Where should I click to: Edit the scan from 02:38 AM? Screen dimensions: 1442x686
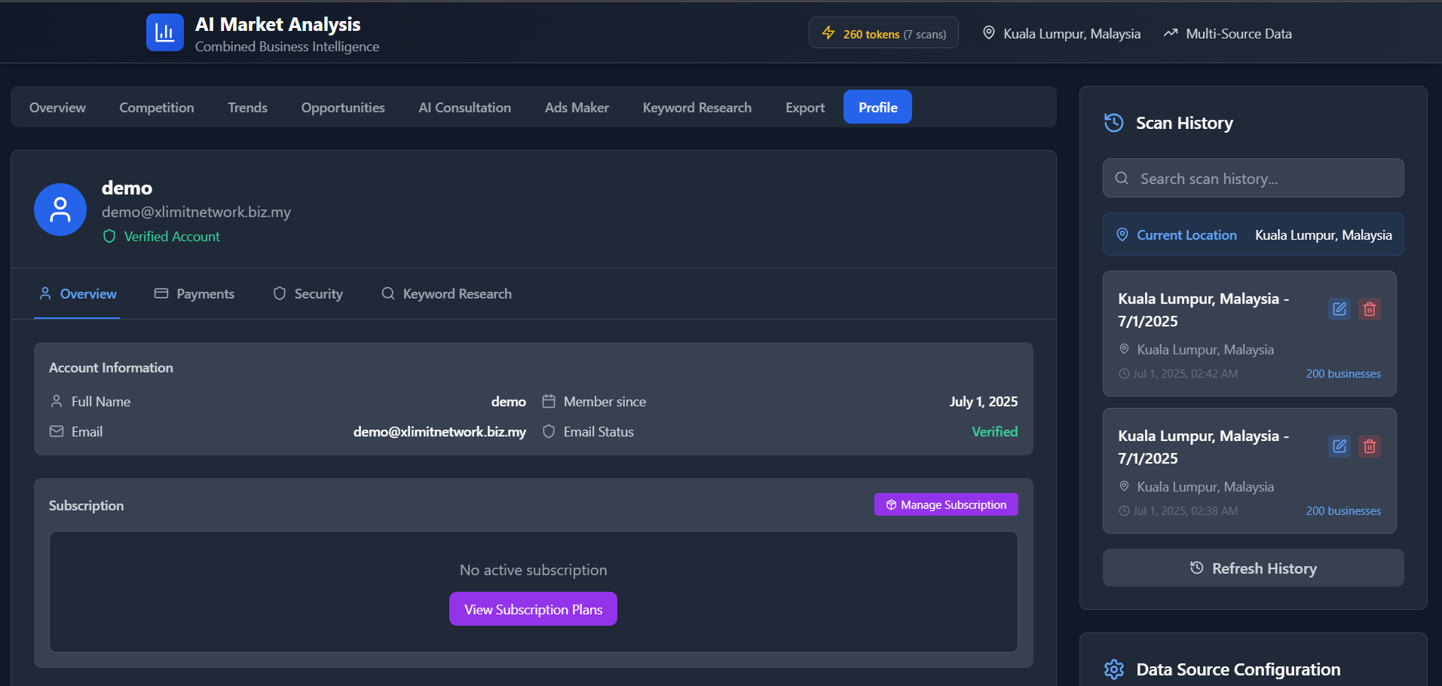[x=1339, y=446]
